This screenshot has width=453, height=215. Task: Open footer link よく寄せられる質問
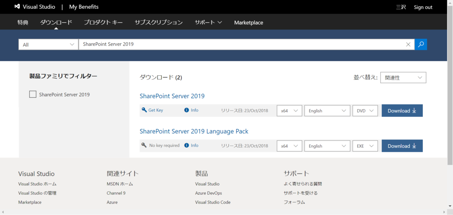(x=303, y=184)
